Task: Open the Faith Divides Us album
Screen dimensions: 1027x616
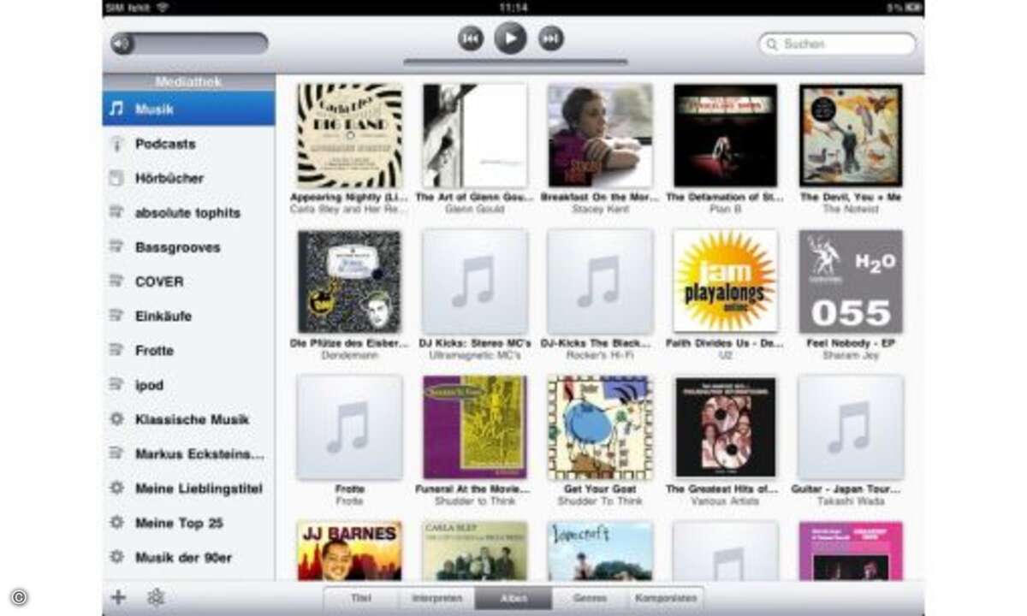Action: (x=726, y=281)
